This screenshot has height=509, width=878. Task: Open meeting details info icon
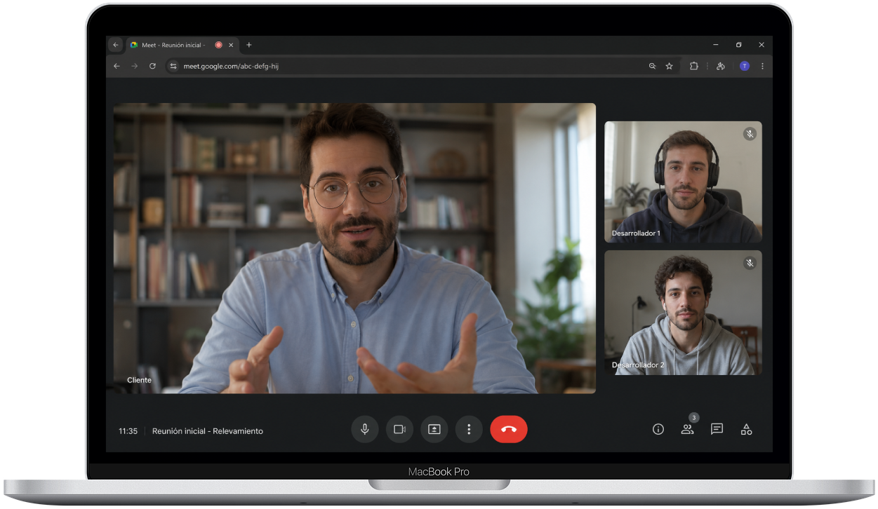pyautogui.click(x=658, y=429)
